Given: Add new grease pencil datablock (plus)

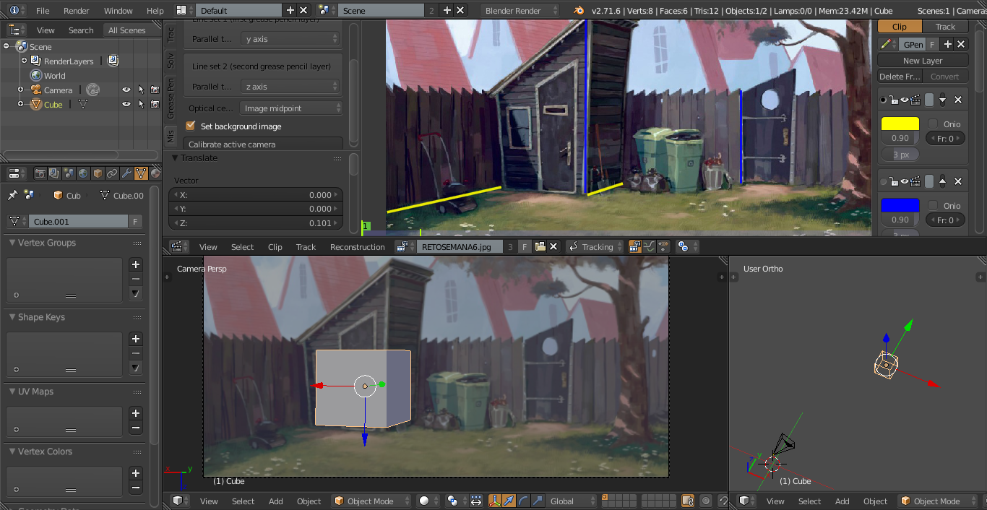Looking at the screenshot, I should [948, 44].
